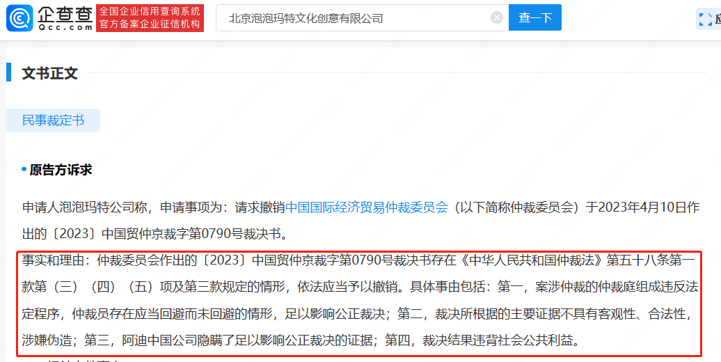
Task: Click the 原告方诉求 subsection heading
Action: point(61,170)
